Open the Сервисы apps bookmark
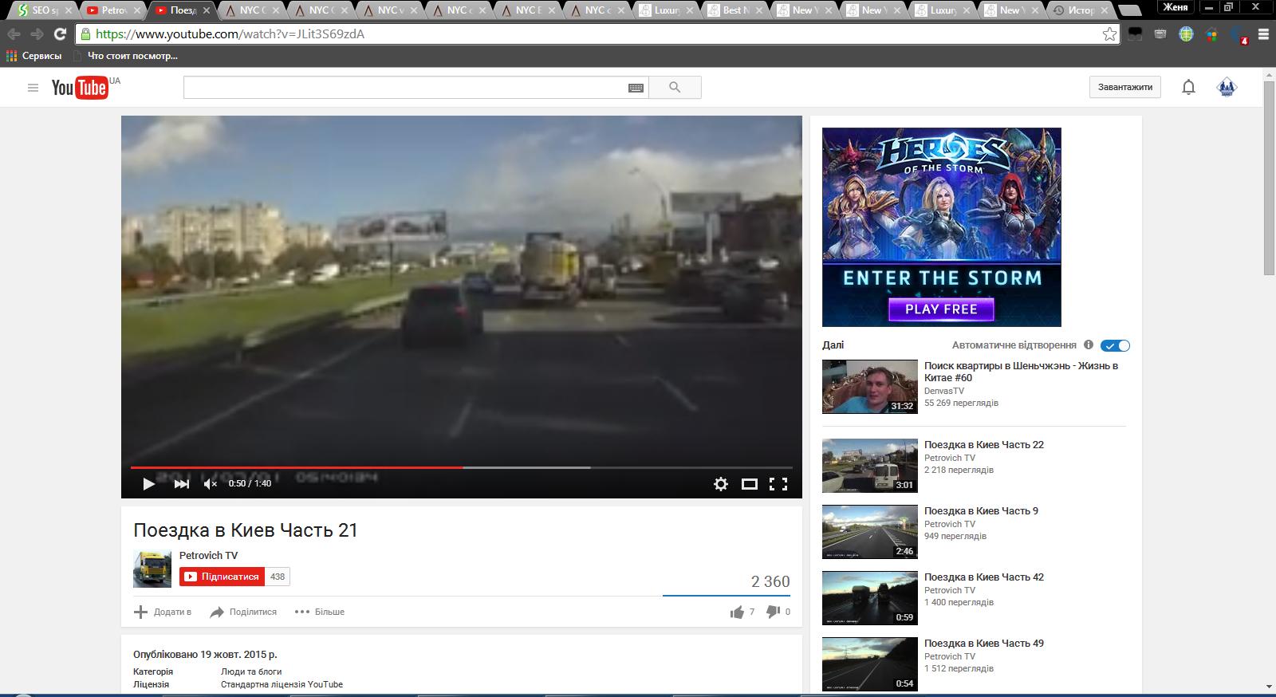This screenshot has width=1276, height=697. 33,56
